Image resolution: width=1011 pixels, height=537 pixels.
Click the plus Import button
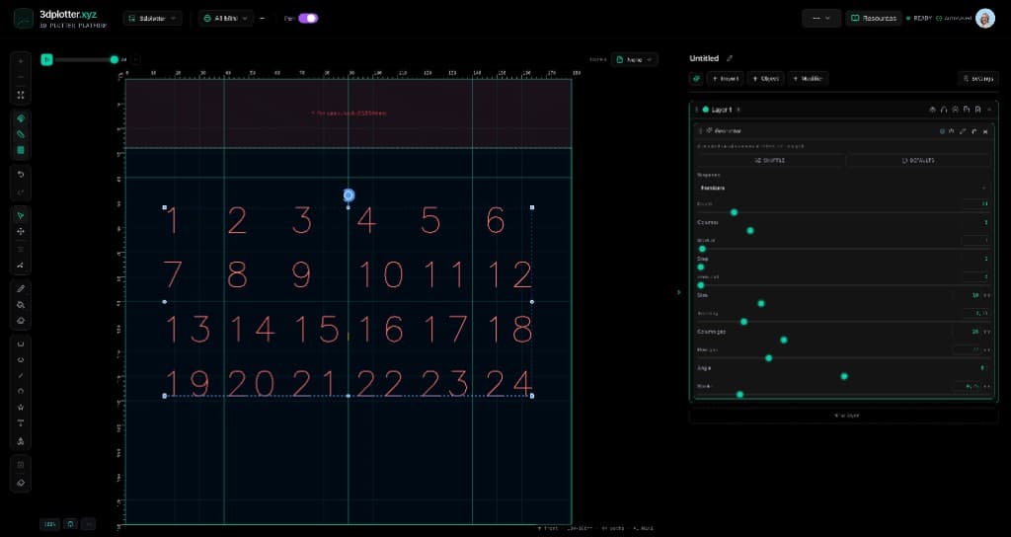726,79
